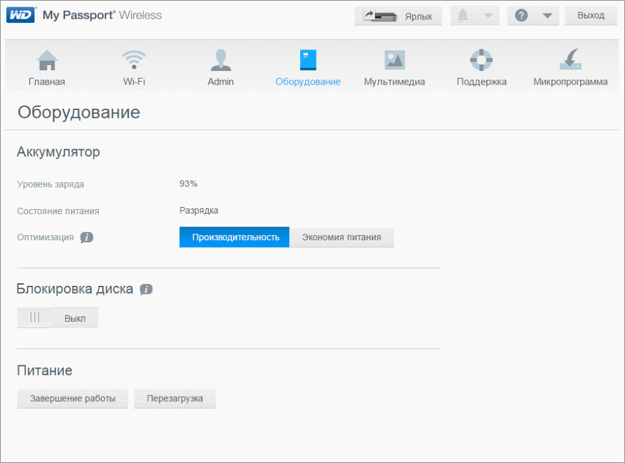Switch optimization to Экономия питания
This screenshot has height=463, width=625.
[x=341, y=237]
